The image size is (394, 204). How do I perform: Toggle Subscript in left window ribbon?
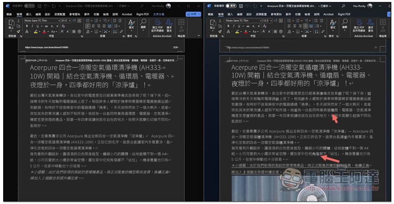[x=52, y=26]
